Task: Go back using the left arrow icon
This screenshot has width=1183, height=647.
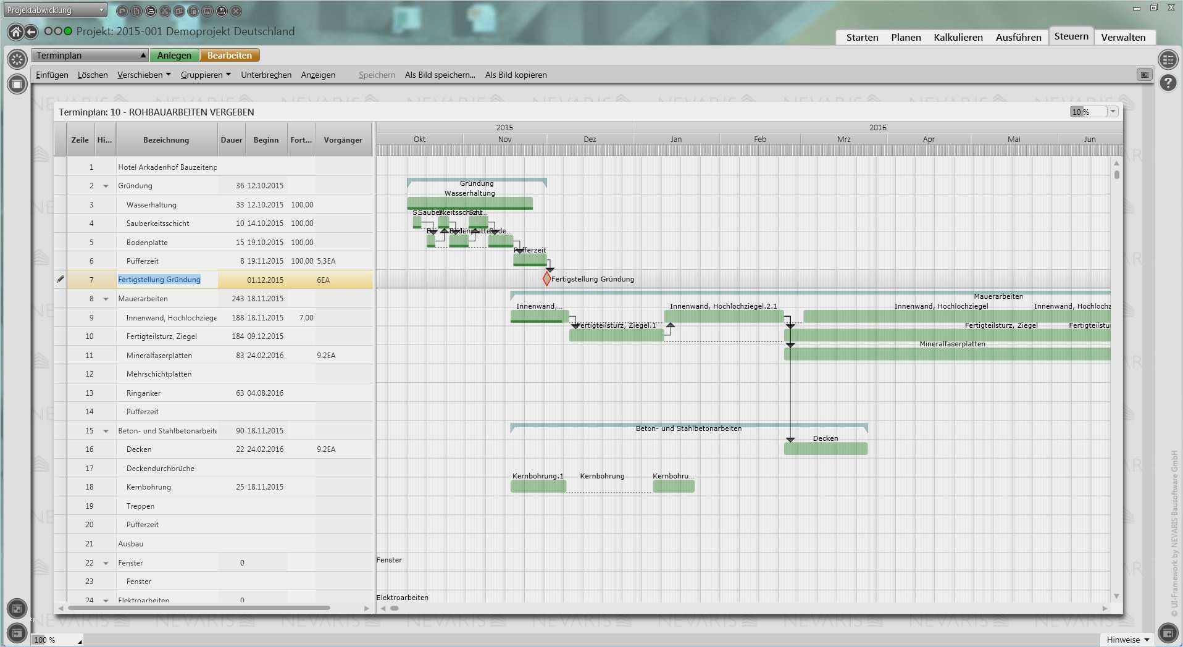Action: (x=31, y=31)
